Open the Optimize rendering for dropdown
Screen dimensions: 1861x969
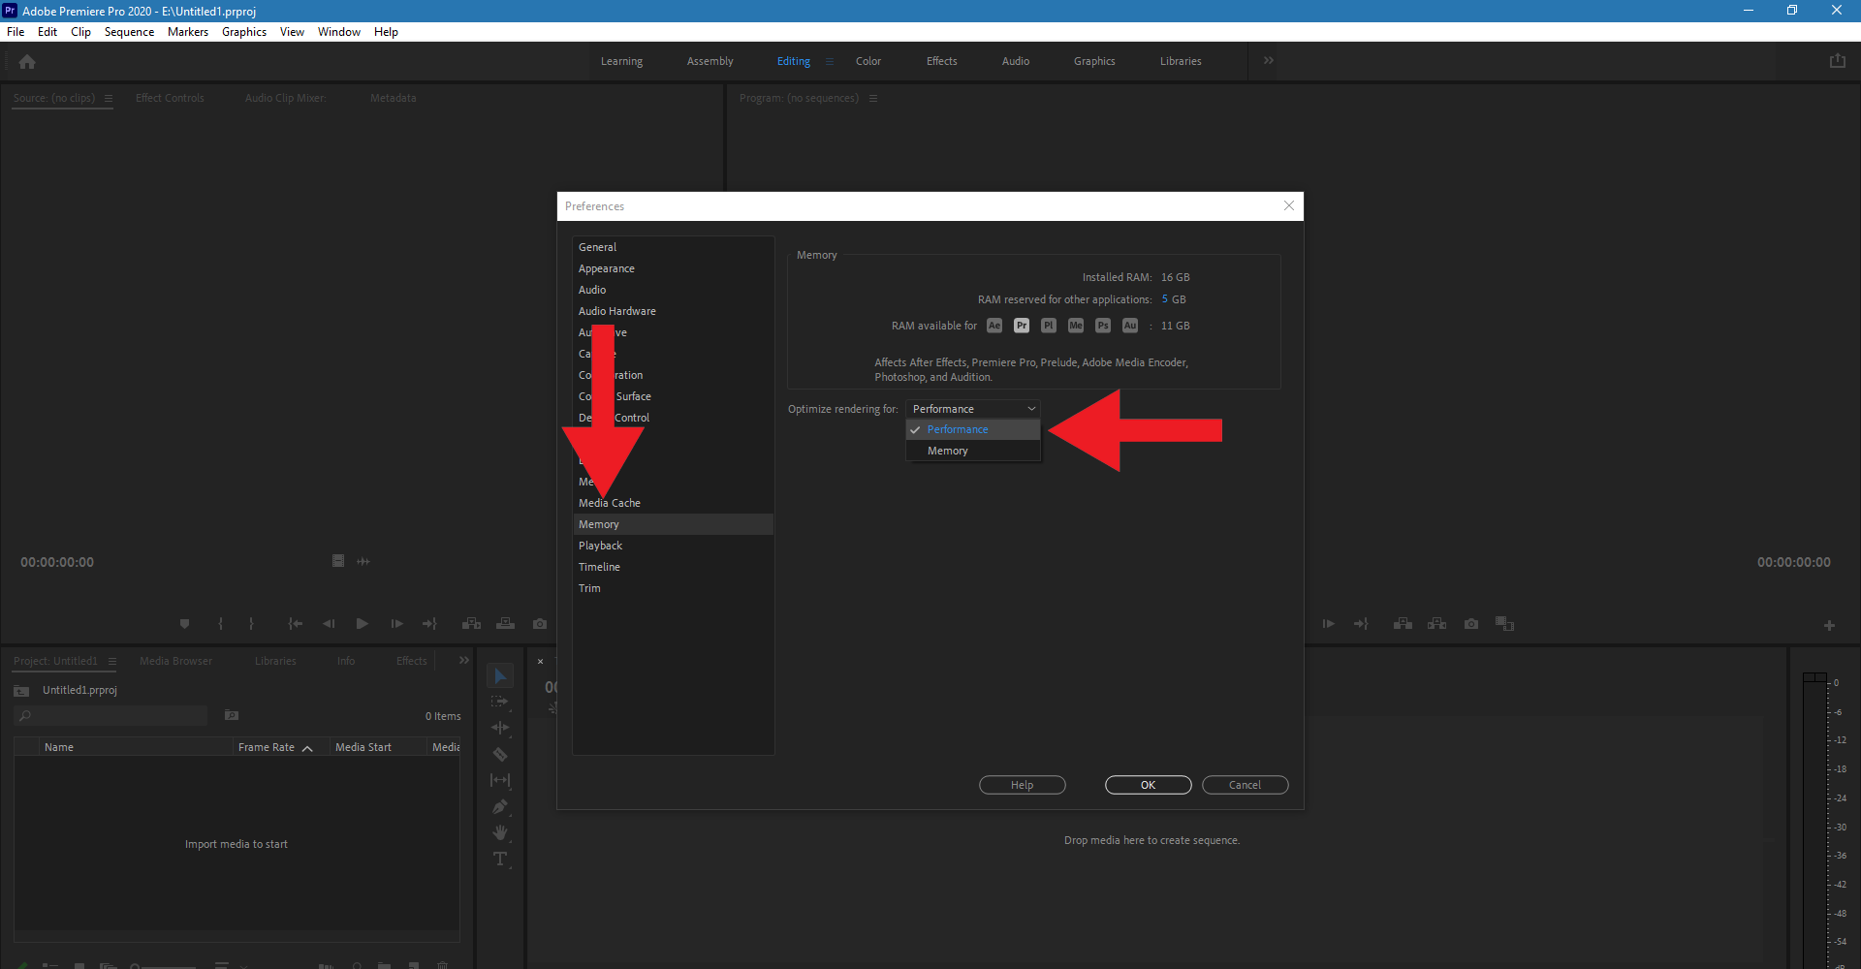pyautogui.click(x=972, y=408)
